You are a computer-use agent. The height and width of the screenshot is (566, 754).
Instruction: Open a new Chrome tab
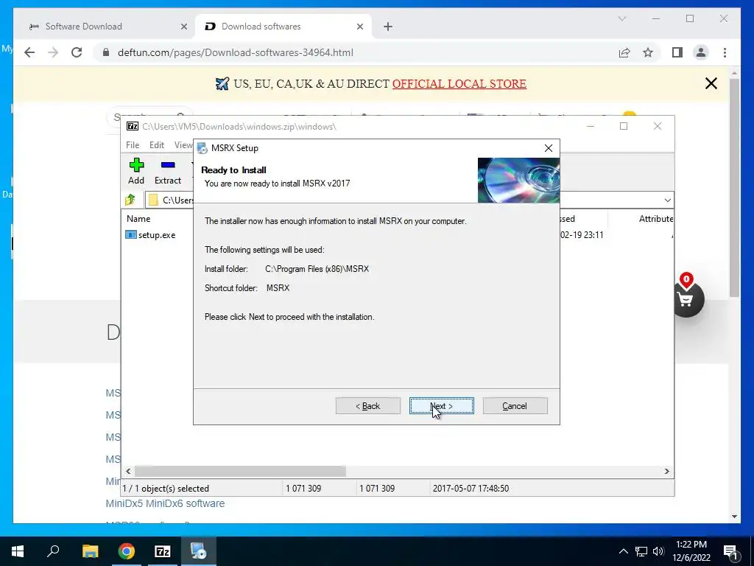(388, 27)
